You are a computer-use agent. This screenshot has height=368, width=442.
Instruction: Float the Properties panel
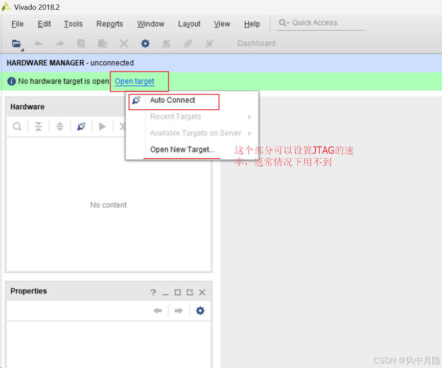pyautogui.click(x=190, y=292)
